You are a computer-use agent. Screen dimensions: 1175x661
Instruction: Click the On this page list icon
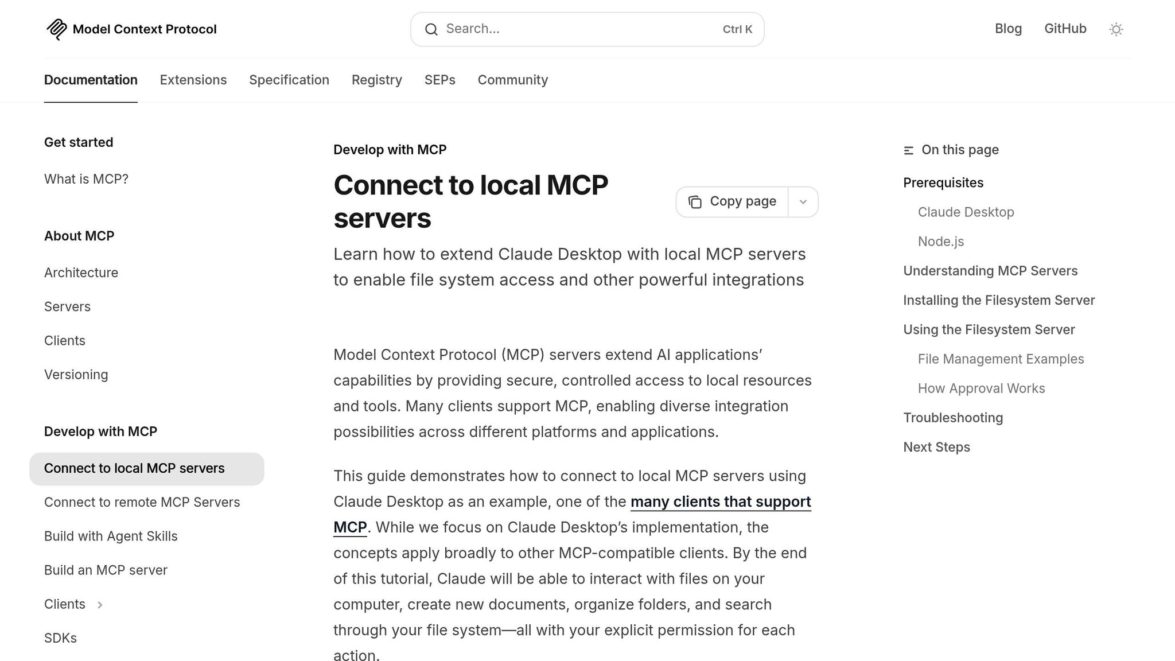coord(909,150)
